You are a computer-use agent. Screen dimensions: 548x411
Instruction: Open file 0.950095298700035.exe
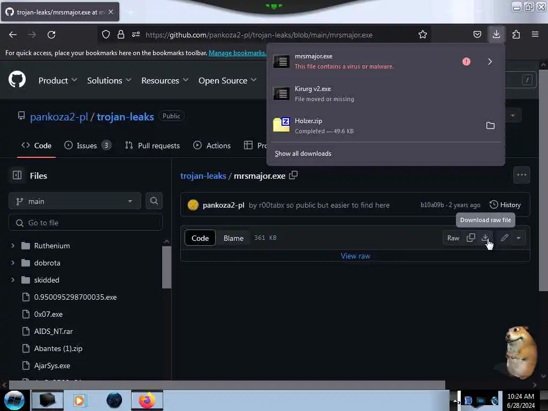[75, 297]
